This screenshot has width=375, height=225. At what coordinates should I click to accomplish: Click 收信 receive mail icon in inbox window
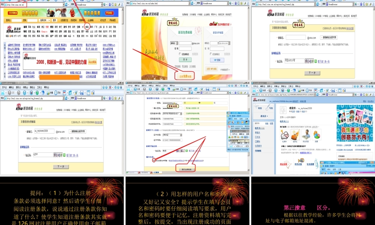coord(258,107)
